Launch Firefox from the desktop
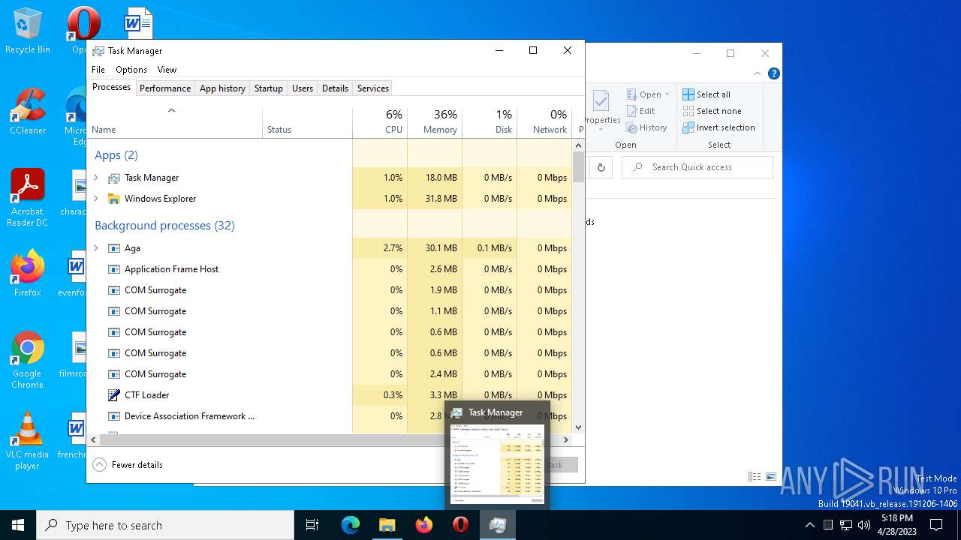 click(27, 273)
